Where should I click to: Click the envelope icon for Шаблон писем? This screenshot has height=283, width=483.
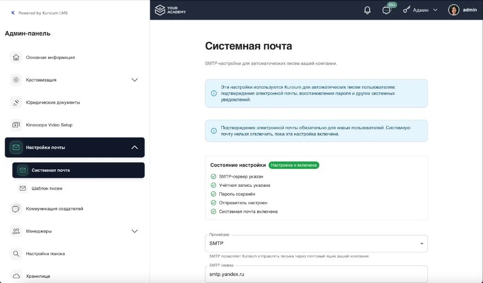(23, 188)
